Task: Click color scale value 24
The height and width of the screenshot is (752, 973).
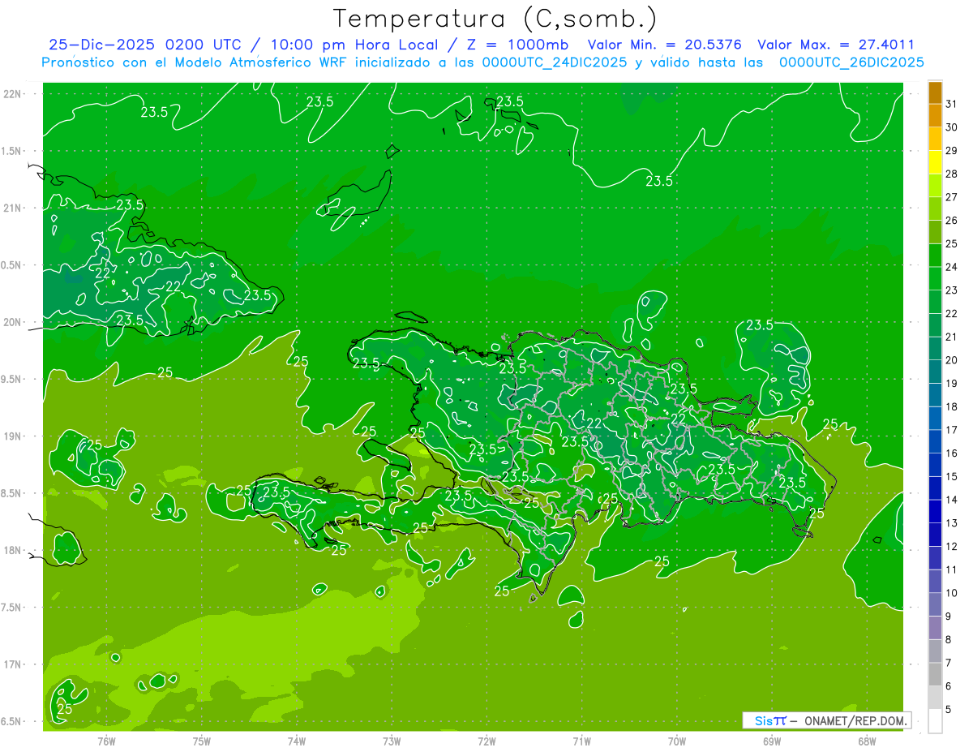Action: coord(951,267)
